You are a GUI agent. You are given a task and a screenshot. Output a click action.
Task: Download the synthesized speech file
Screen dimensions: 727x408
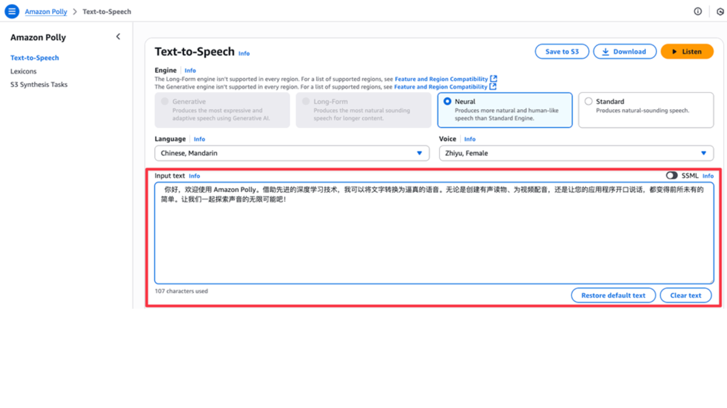pyautogui.click(x=624, y=52)
